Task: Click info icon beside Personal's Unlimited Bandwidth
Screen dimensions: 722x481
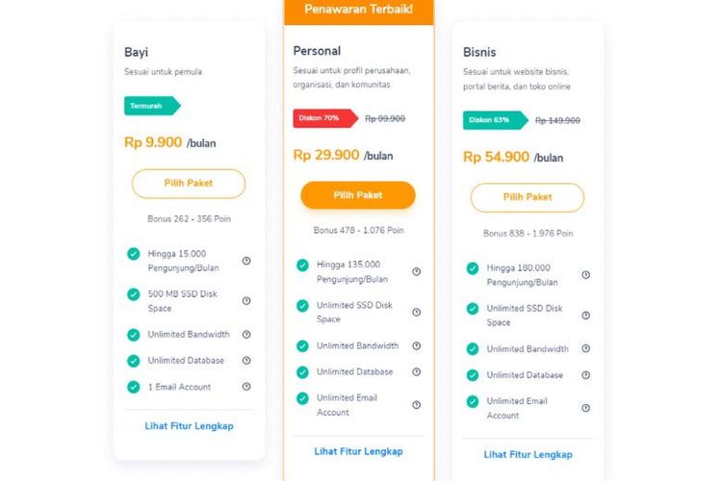Action: 416,345
